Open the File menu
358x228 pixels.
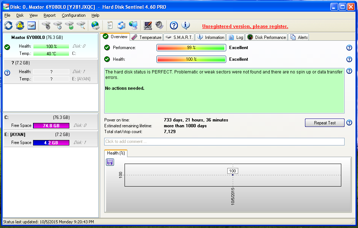point(7,15)
